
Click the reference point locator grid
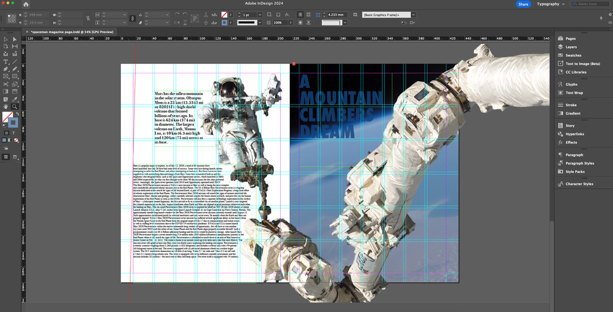(x=11, y=18)
